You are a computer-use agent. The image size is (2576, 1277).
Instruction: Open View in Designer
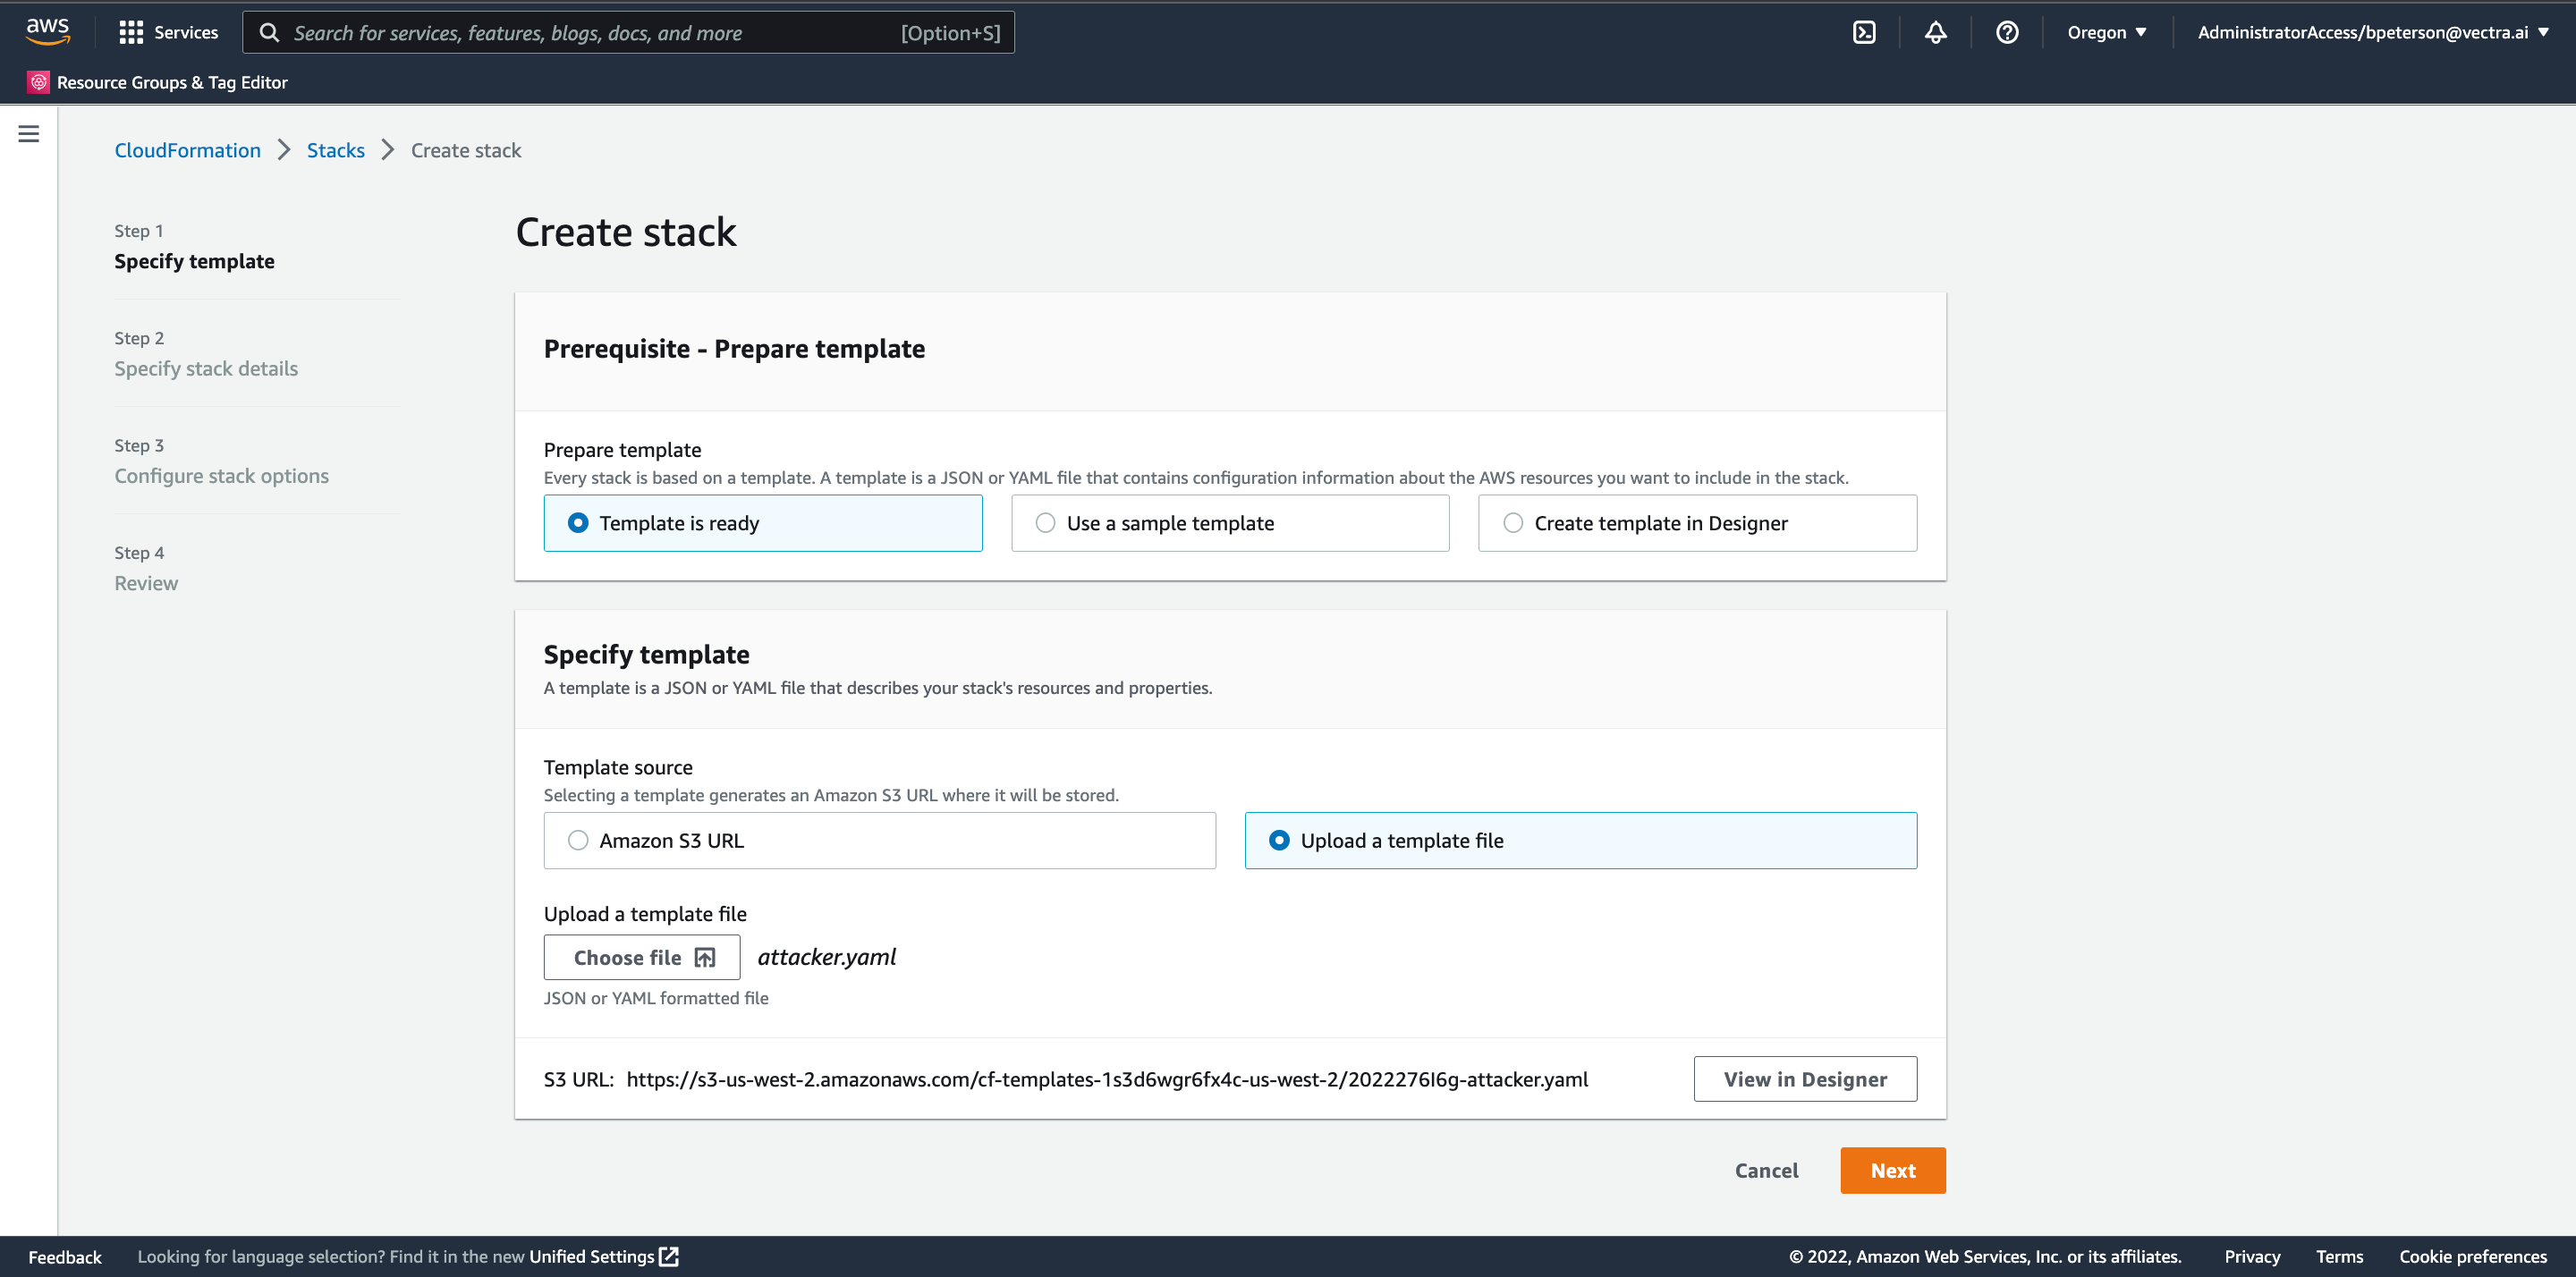(1805, 1078)
